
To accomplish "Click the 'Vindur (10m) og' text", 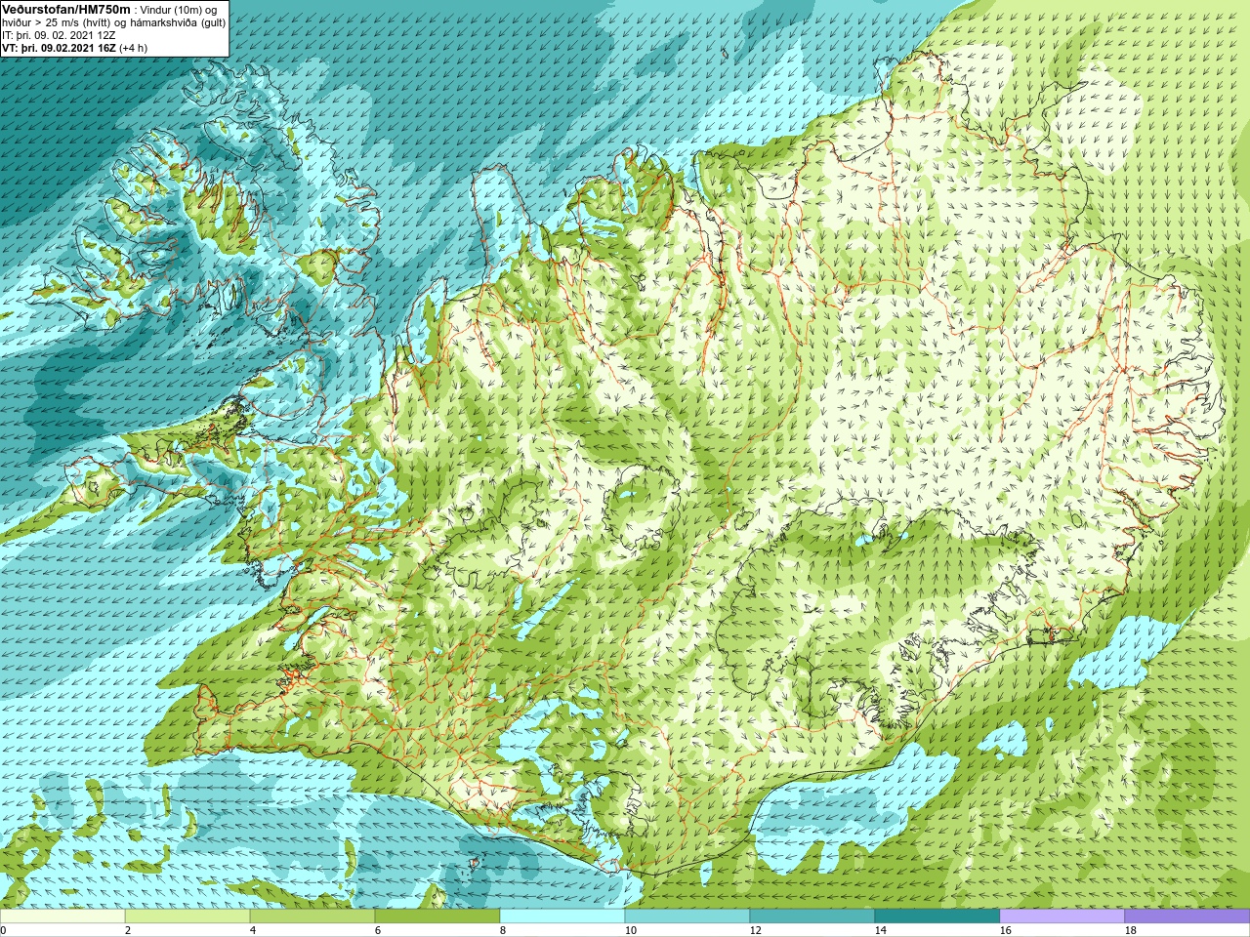I will tap(180, 10).
